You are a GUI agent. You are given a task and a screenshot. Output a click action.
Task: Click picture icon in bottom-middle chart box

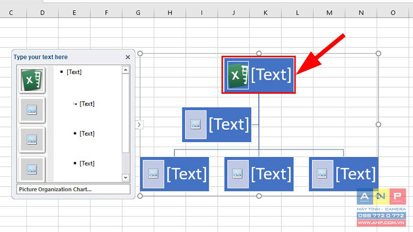point(237,174)
